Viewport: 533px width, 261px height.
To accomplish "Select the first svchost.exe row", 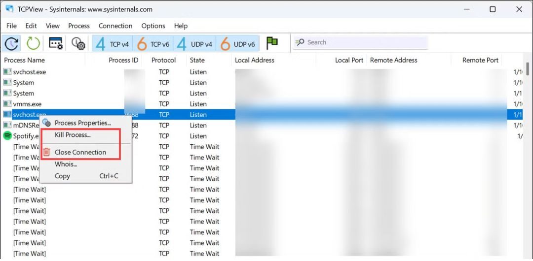I will click(262, 72).
